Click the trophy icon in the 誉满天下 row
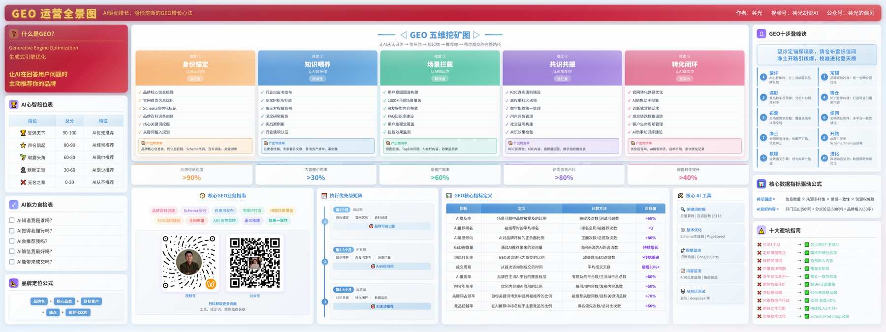Viewport: 886px width, 332px height. [23, 133]
